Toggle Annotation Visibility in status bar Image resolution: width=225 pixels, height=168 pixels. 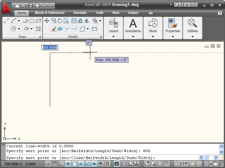coord(192,163)
